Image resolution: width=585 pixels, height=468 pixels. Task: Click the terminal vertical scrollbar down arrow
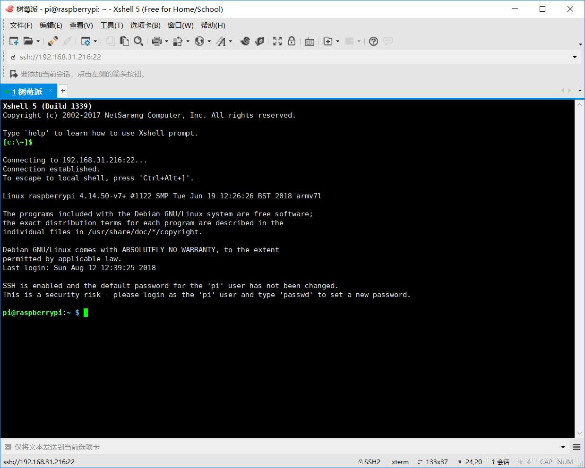tap(580, 434)
